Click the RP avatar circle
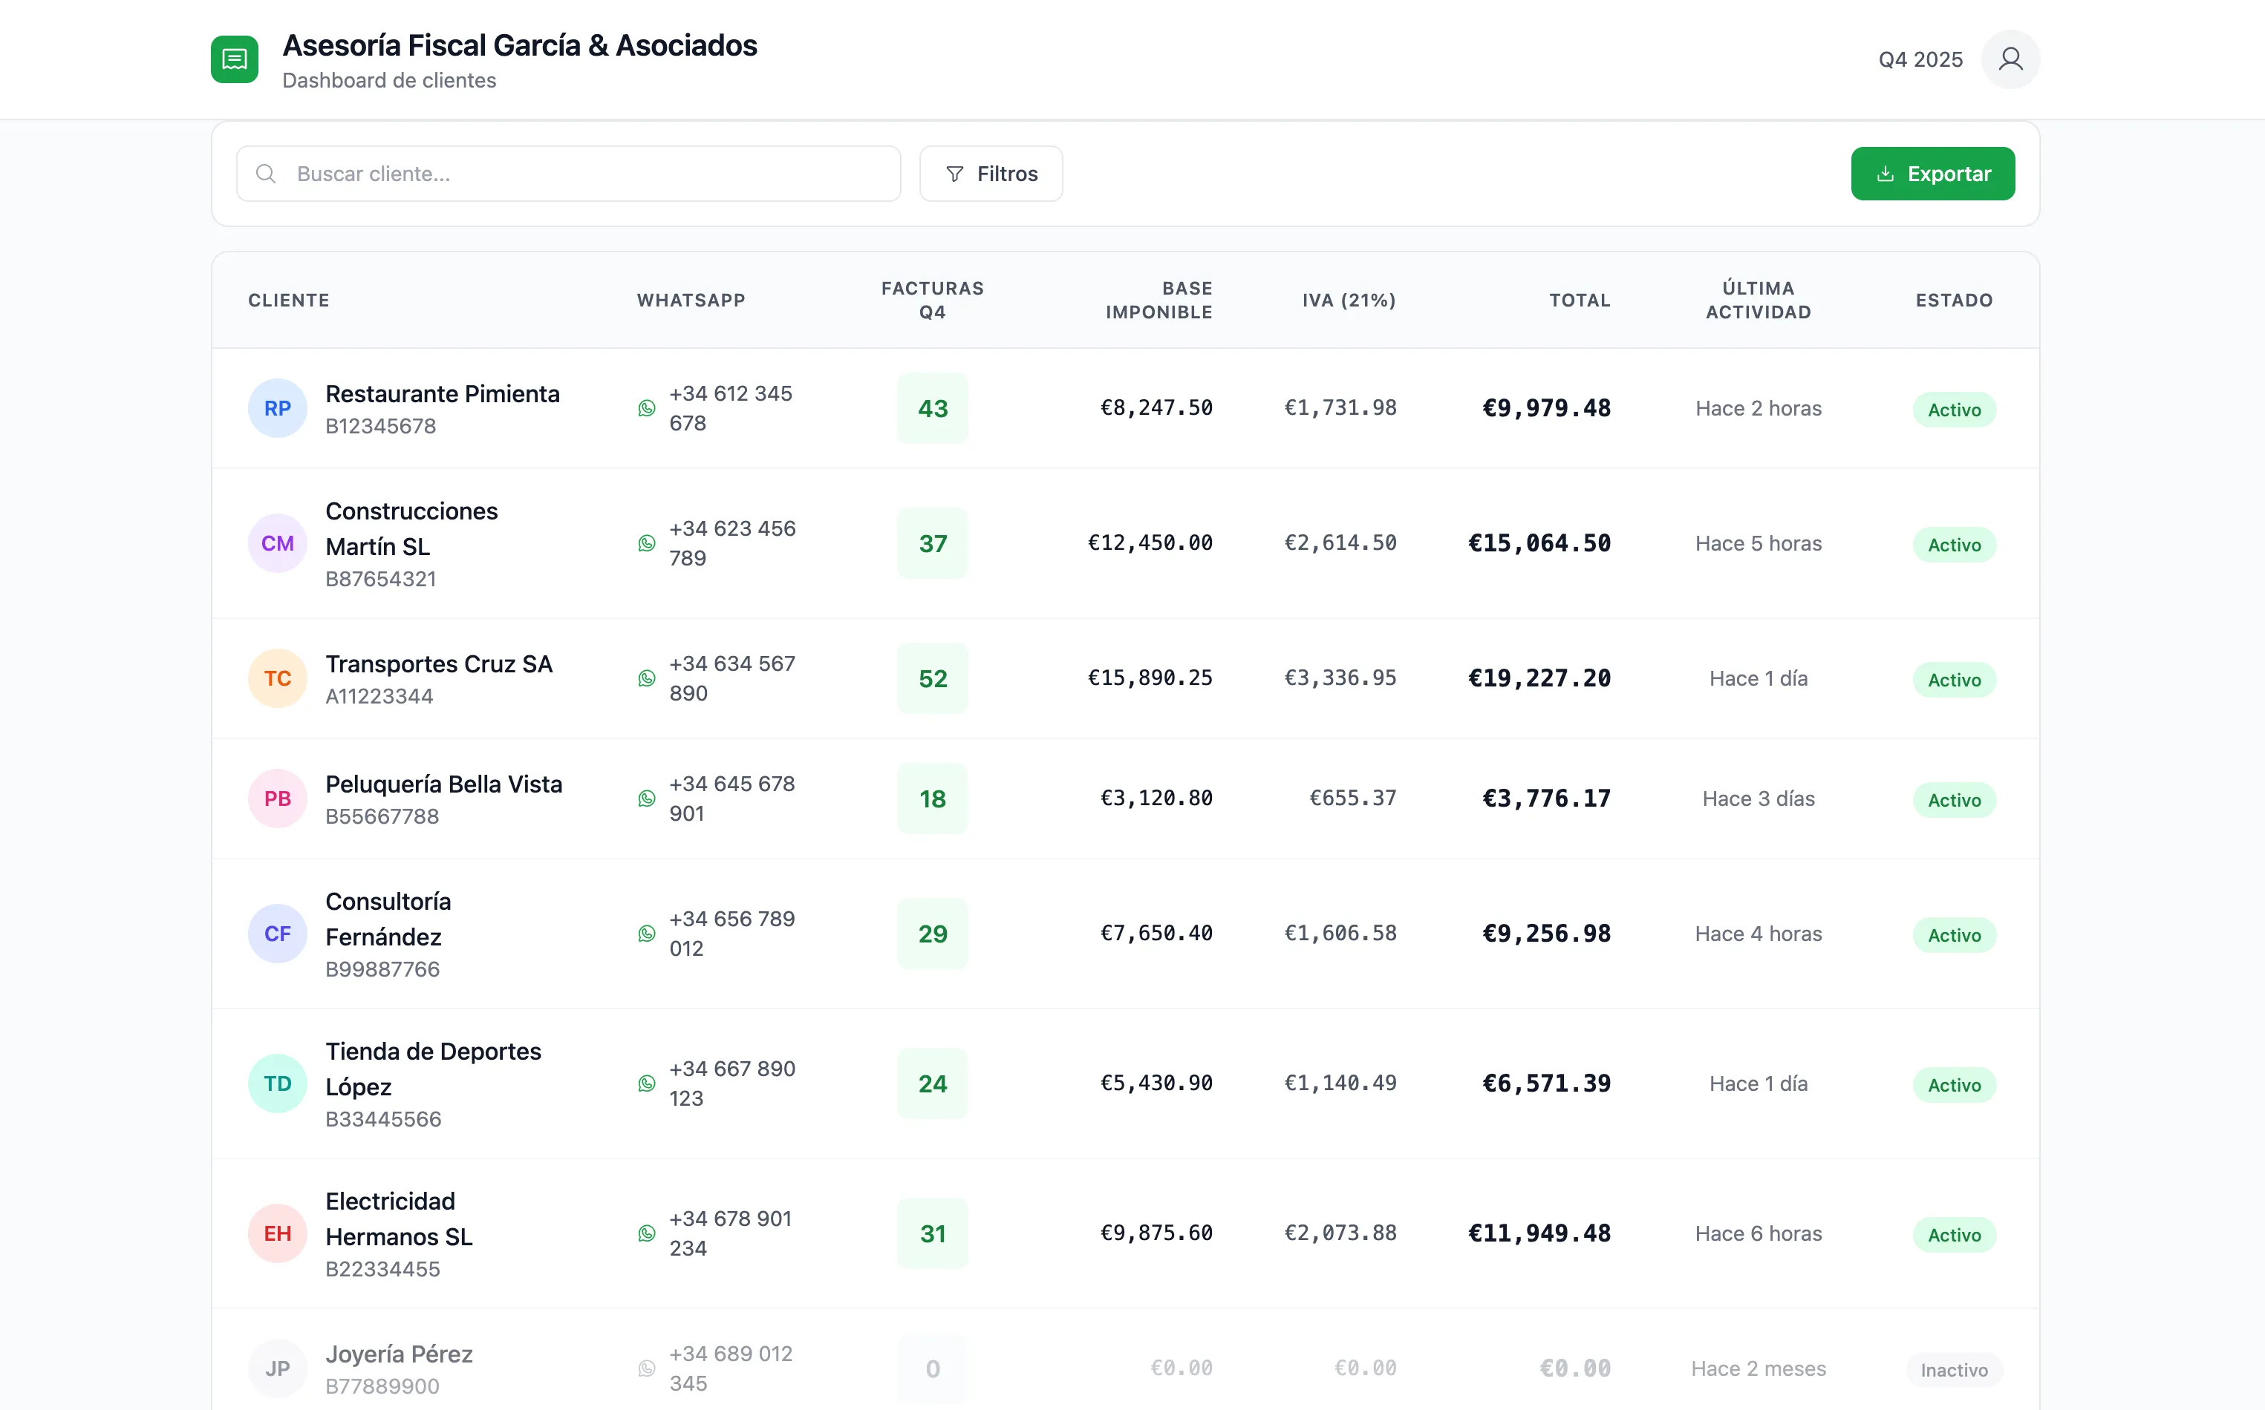This screenshot has width=2265, height=1410. [x=277, y=408]
